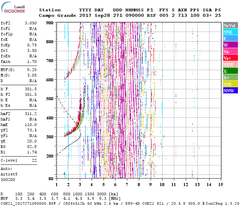Viewport: 240px width, 206px height.
Task: Select the W purple legend entry
Action: tap(229, 45)
